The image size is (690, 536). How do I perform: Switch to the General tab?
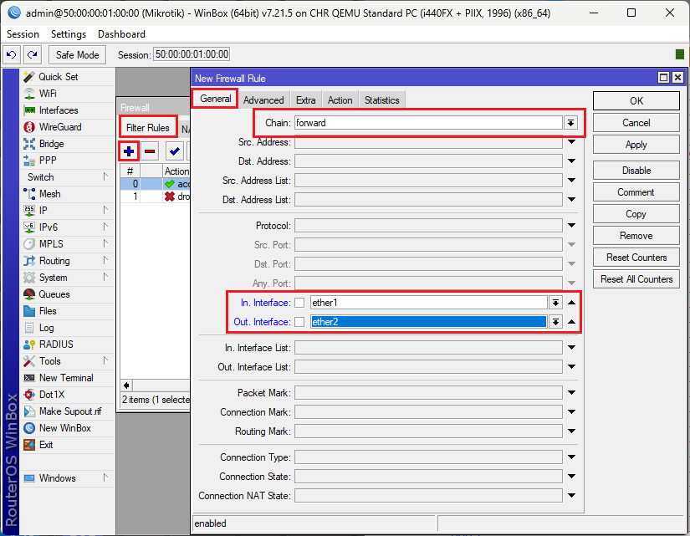[x=215, y=99]
